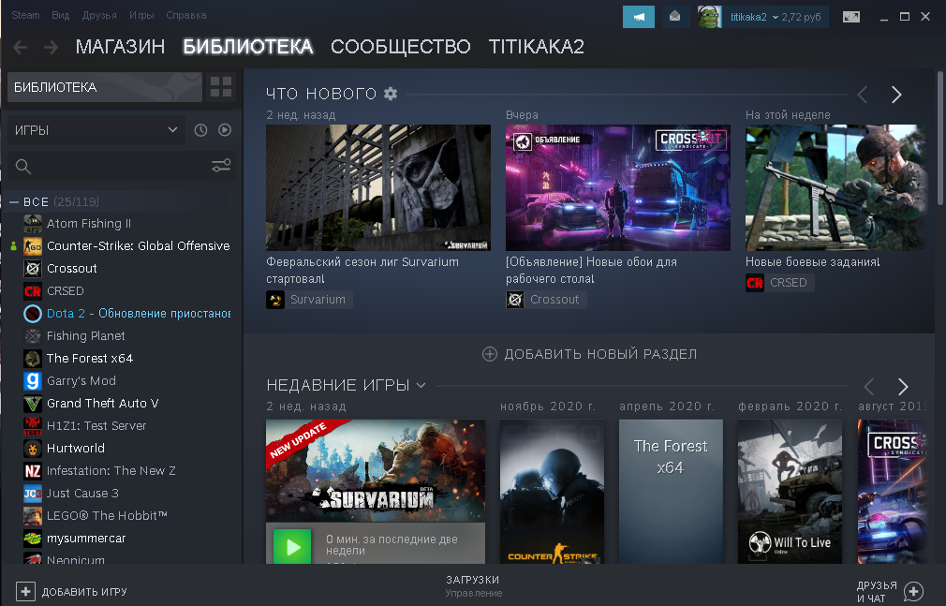Open the Steam menu
The height and width of the screenshot is (606, 946).
[x=25, y=15]
